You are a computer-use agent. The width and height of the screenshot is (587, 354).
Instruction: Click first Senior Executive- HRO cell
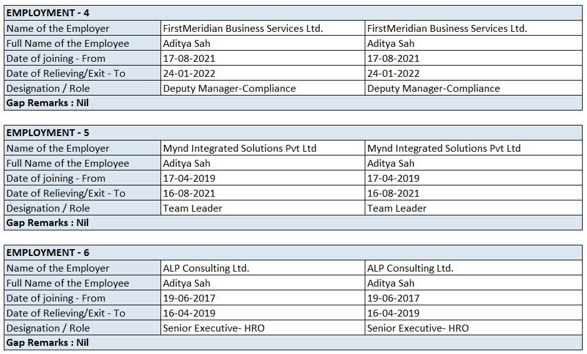pyautogui.click(x=214, y=328)
